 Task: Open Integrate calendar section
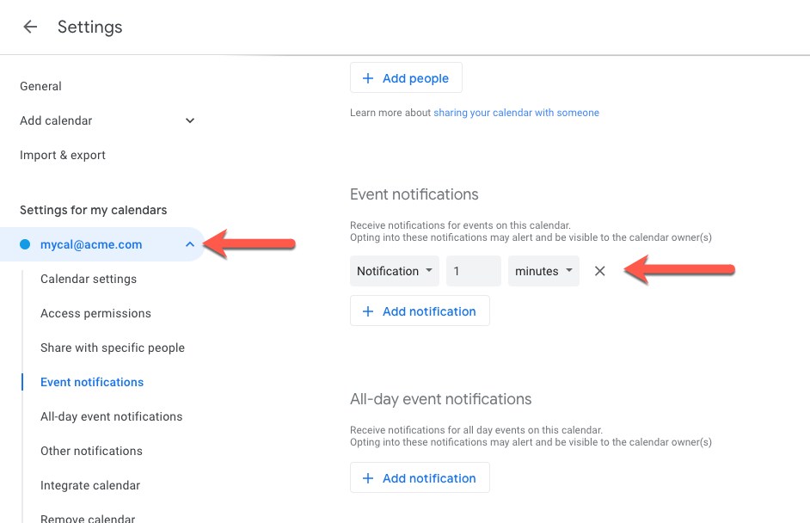(90, 485)
